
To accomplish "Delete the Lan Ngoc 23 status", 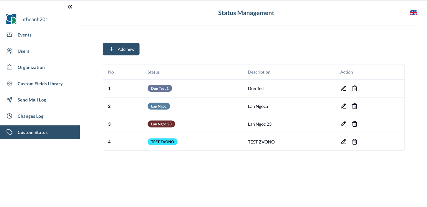I will pyautogui.click(x=354, y=124).
